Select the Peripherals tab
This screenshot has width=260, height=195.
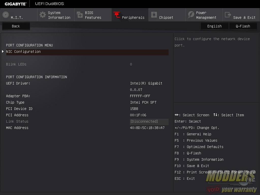[x=130, y=15]
